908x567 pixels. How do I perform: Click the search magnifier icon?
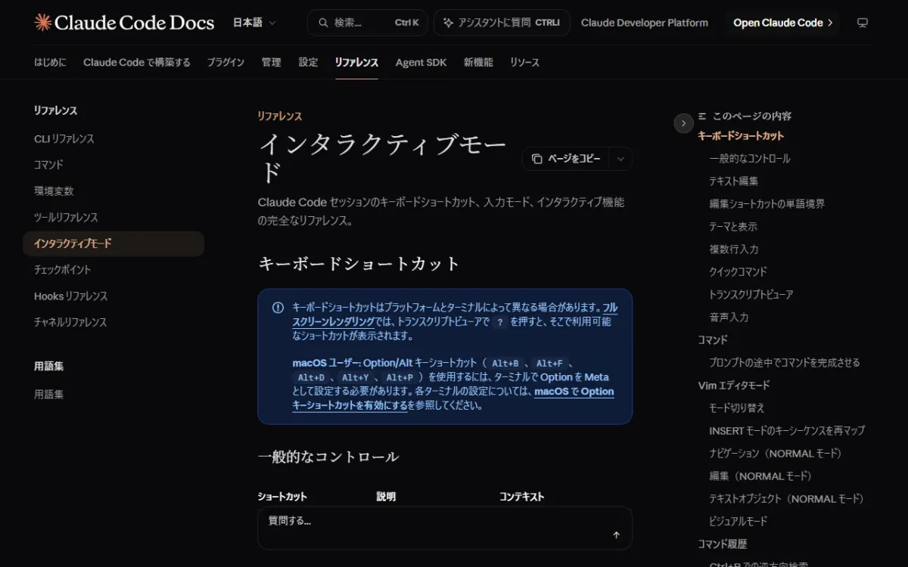pyautogui.click(x=323, y=23)
